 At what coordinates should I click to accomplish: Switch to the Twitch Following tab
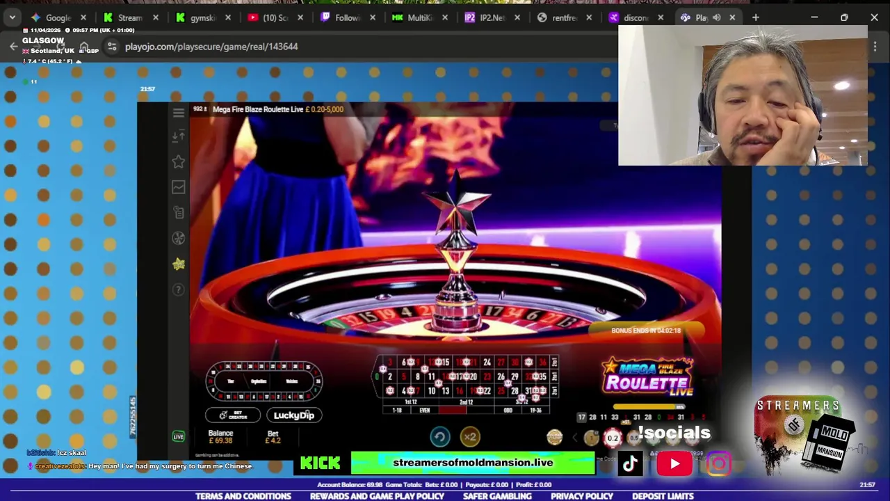[348, 17]
